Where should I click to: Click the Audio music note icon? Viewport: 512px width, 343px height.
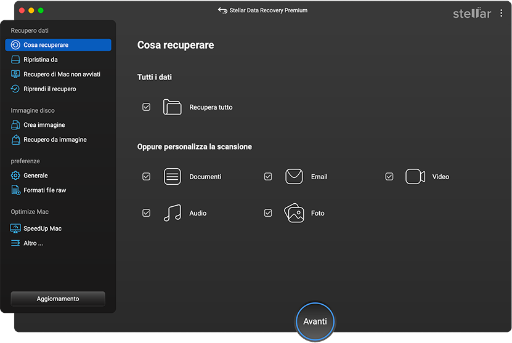click(x=172, y=213)
